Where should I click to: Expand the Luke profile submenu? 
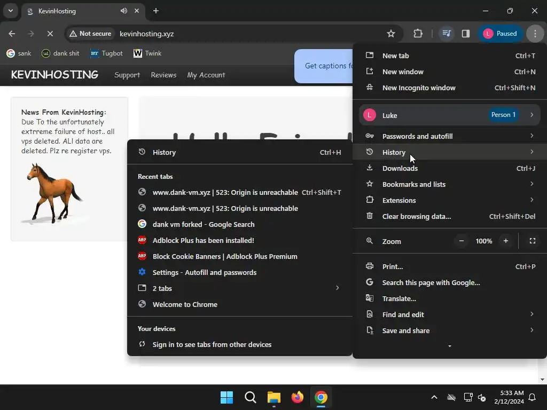[450, 115]
